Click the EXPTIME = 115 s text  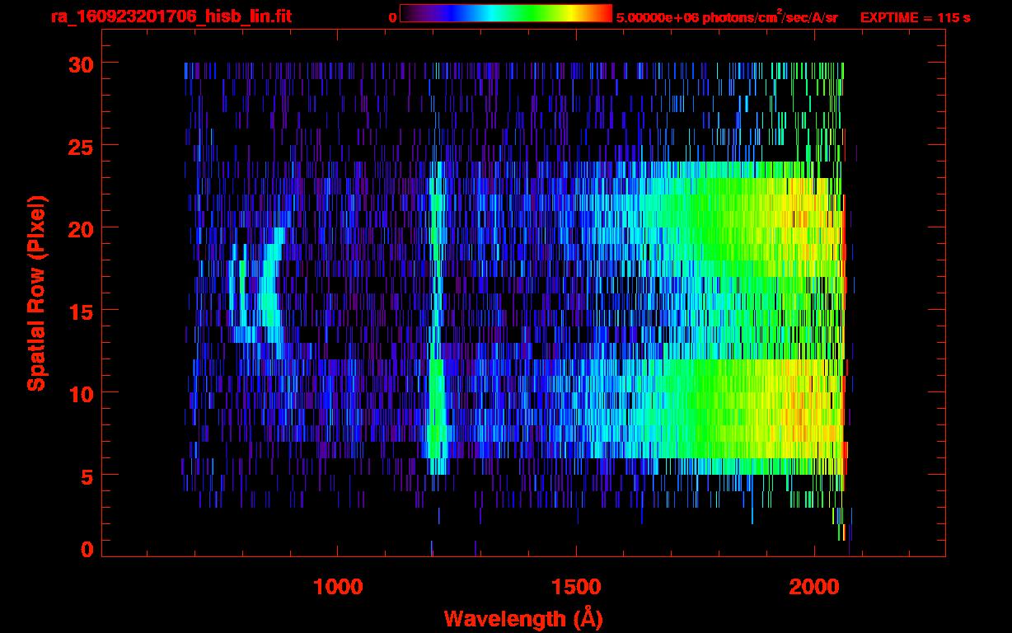coord(915,17)
